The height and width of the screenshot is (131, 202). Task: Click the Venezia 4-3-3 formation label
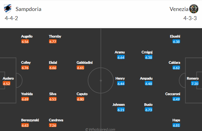pos(190,18)
